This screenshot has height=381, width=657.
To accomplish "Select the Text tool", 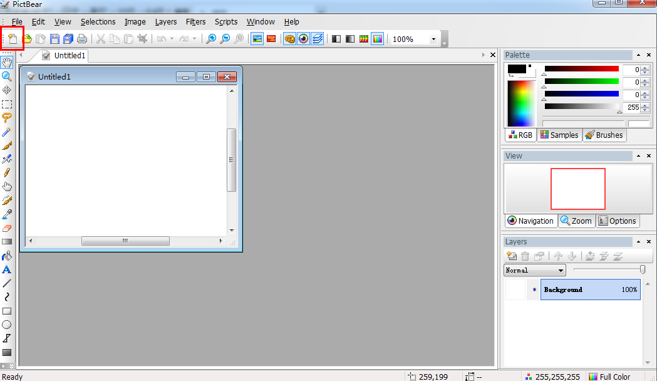I will click(x=7, y=269).
